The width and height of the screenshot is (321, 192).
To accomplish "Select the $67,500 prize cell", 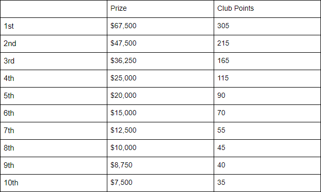I will (x=160, y=26).
